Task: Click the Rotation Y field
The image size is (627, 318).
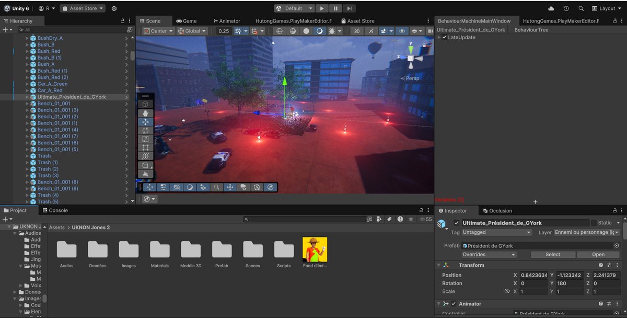Action: point(570,283)
